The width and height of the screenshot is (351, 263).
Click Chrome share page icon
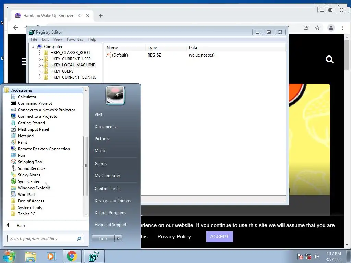[306, 28]
